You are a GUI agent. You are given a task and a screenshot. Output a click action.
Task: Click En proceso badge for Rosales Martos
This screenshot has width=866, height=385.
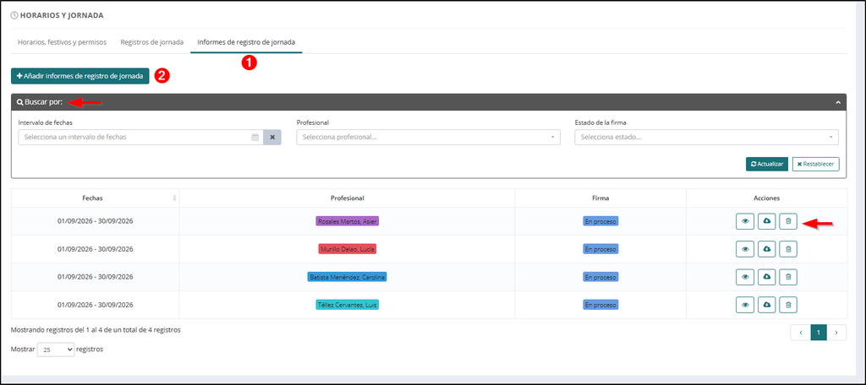600,221
